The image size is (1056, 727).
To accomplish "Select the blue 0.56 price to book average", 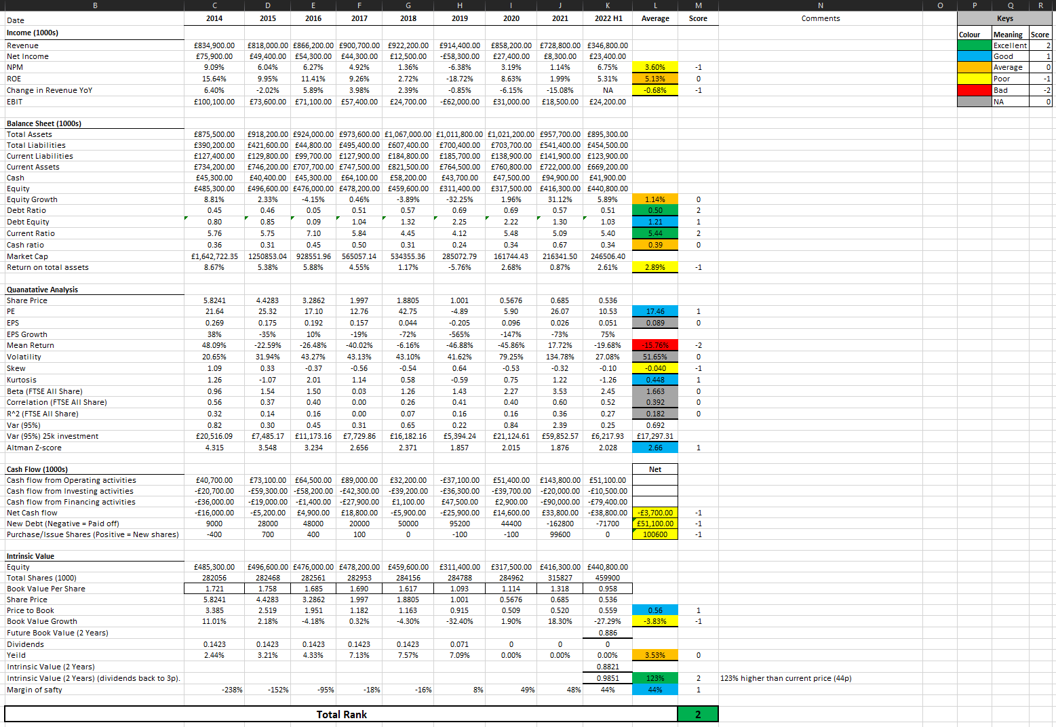I will tap(655, 610).
